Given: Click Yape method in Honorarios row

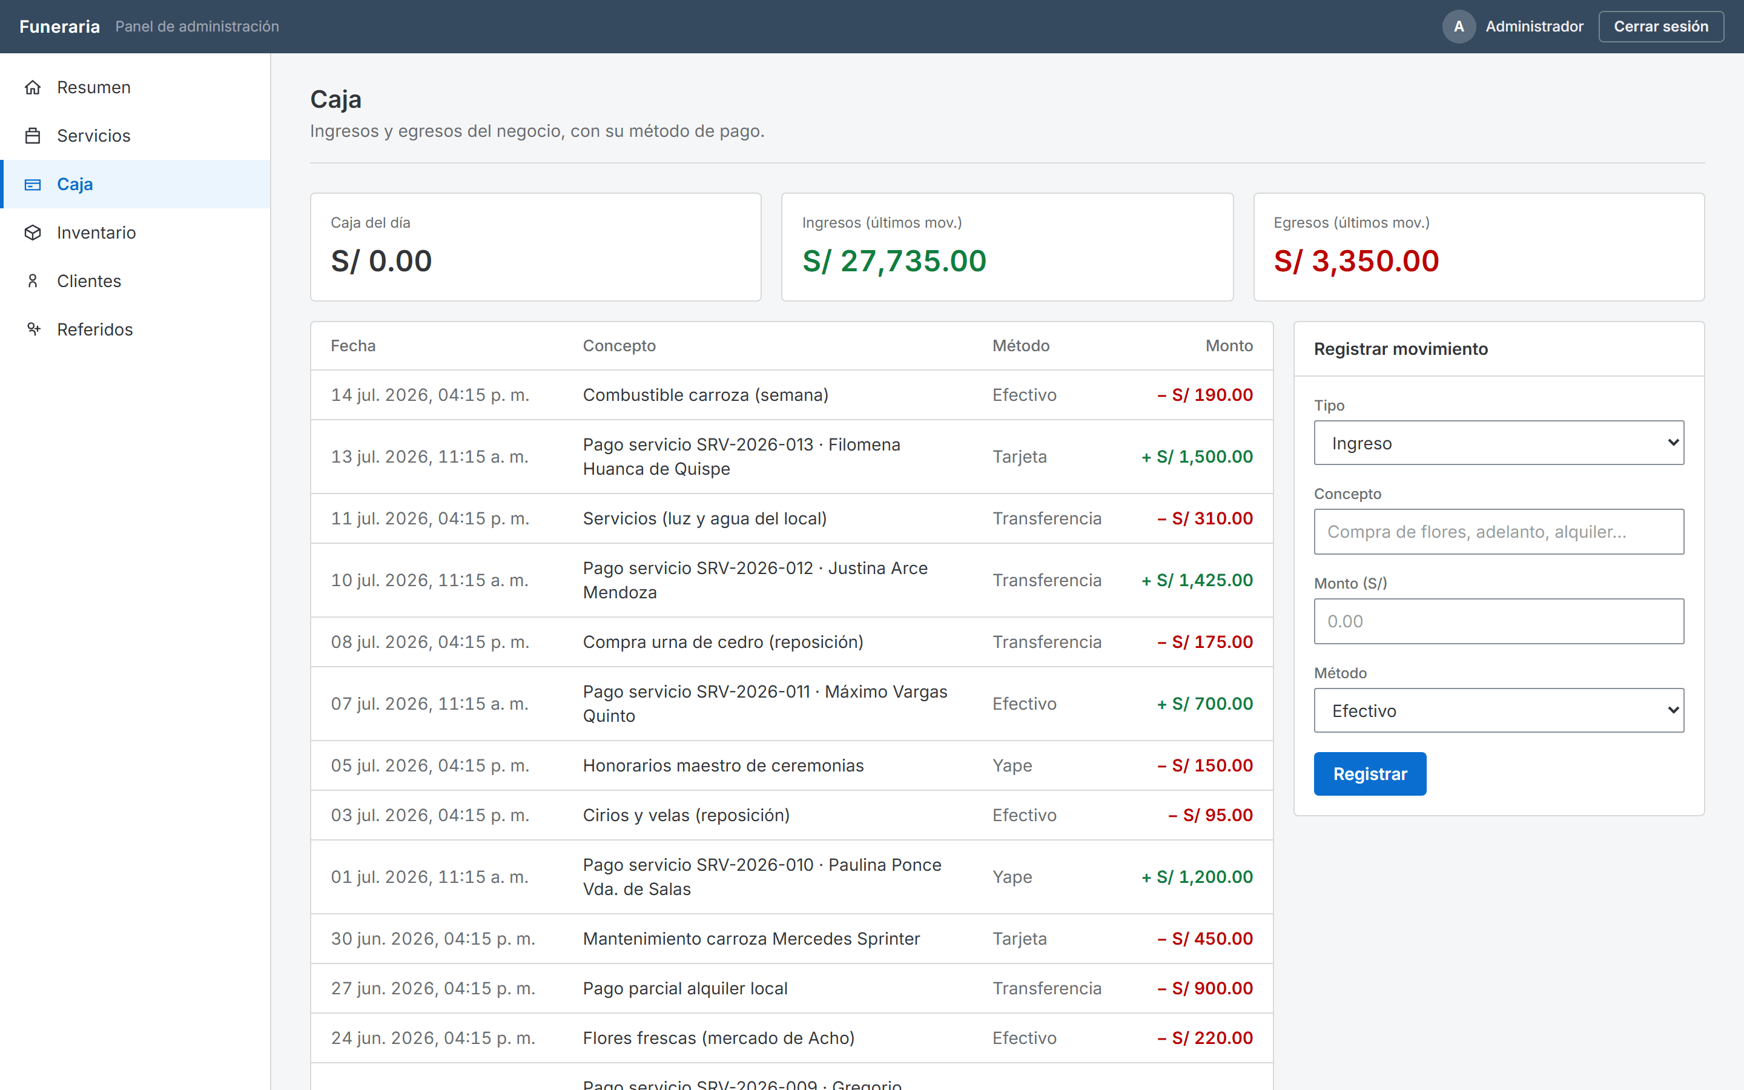Looking at the screenshot, I should [x=1012, y=765].
